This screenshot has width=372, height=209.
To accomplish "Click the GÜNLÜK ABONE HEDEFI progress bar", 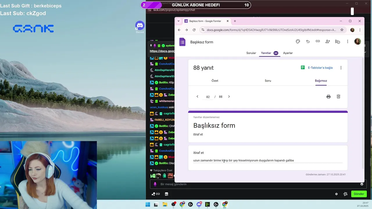I will 196,5.
